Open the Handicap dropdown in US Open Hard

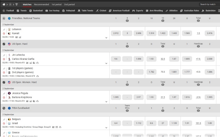coord(198,46)
